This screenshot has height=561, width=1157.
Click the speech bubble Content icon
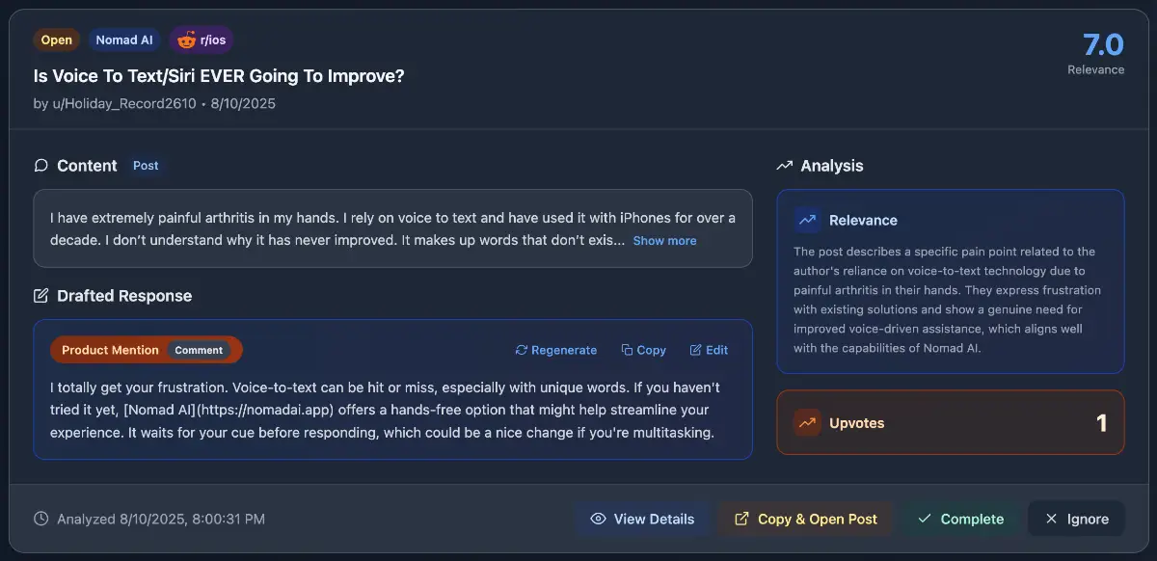(x=40, y=166)
